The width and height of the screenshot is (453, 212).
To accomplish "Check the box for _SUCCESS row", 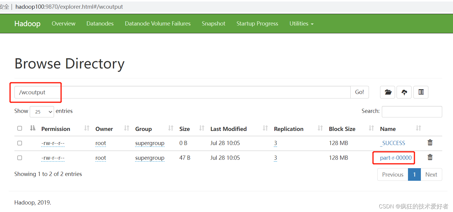I will [20, 143].
